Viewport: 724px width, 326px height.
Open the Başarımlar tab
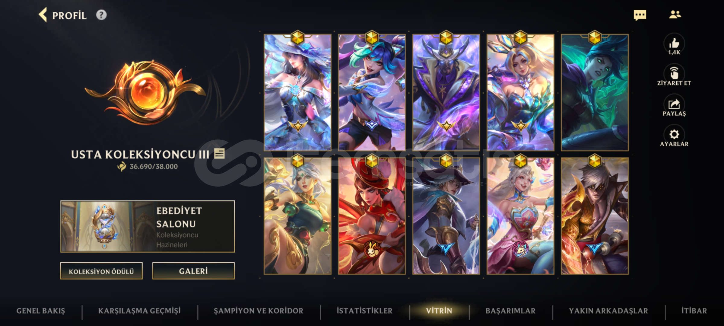[510, 311]
